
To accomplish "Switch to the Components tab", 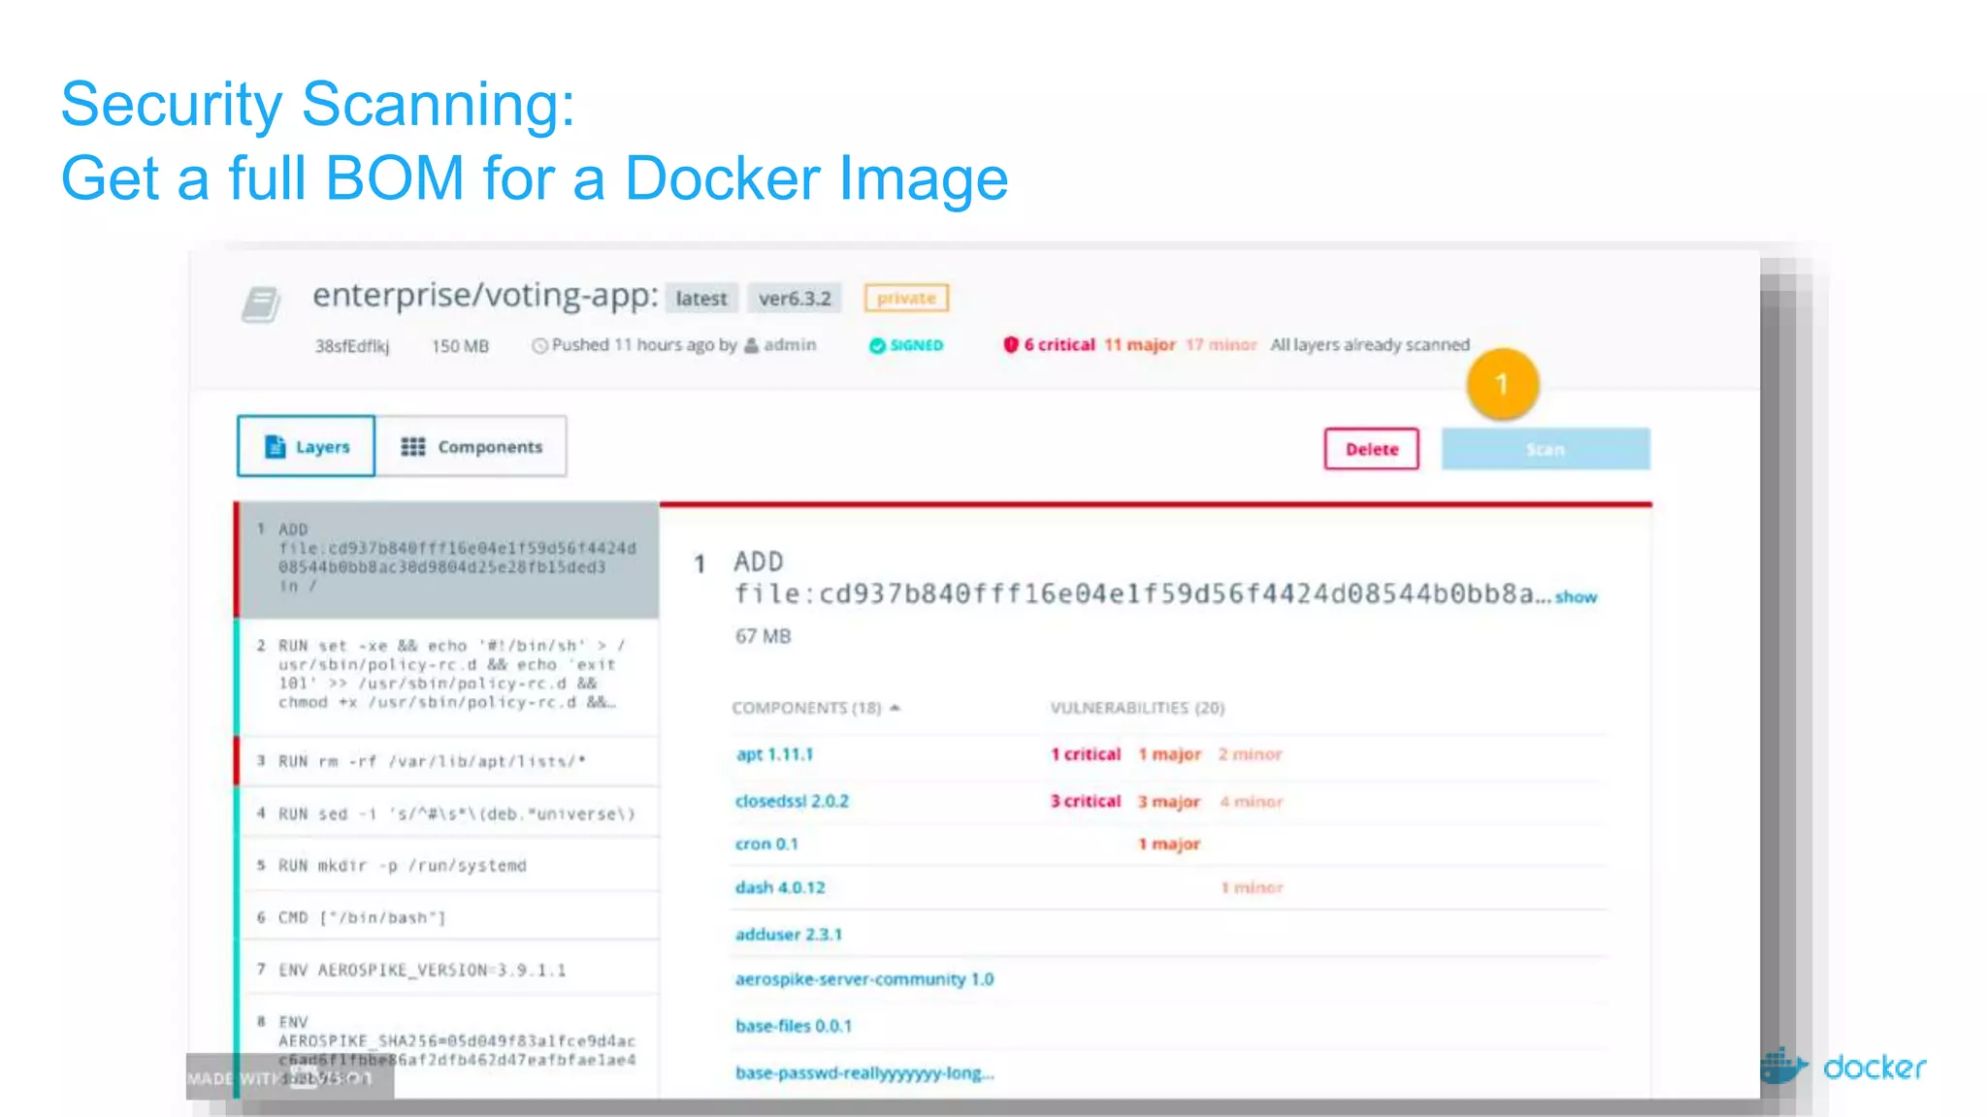I will click(471, 446).
